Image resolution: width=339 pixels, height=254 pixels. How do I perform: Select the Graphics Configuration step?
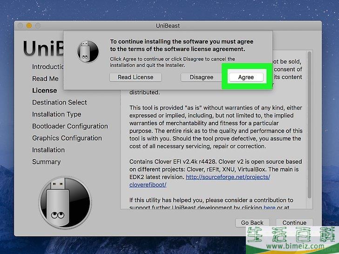[67, 138]
